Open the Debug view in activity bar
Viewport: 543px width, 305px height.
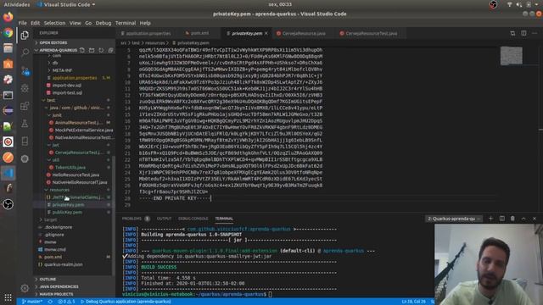[x=25, y=88]
